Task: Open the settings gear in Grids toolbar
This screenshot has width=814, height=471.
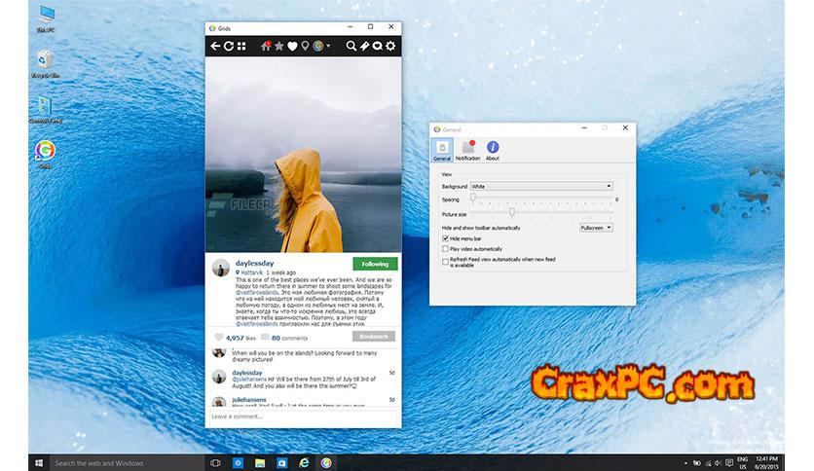Action: point(390,46)
